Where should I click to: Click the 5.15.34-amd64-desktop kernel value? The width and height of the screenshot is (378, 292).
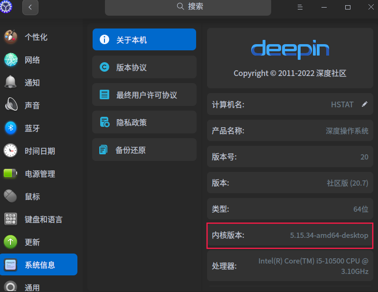329,235
